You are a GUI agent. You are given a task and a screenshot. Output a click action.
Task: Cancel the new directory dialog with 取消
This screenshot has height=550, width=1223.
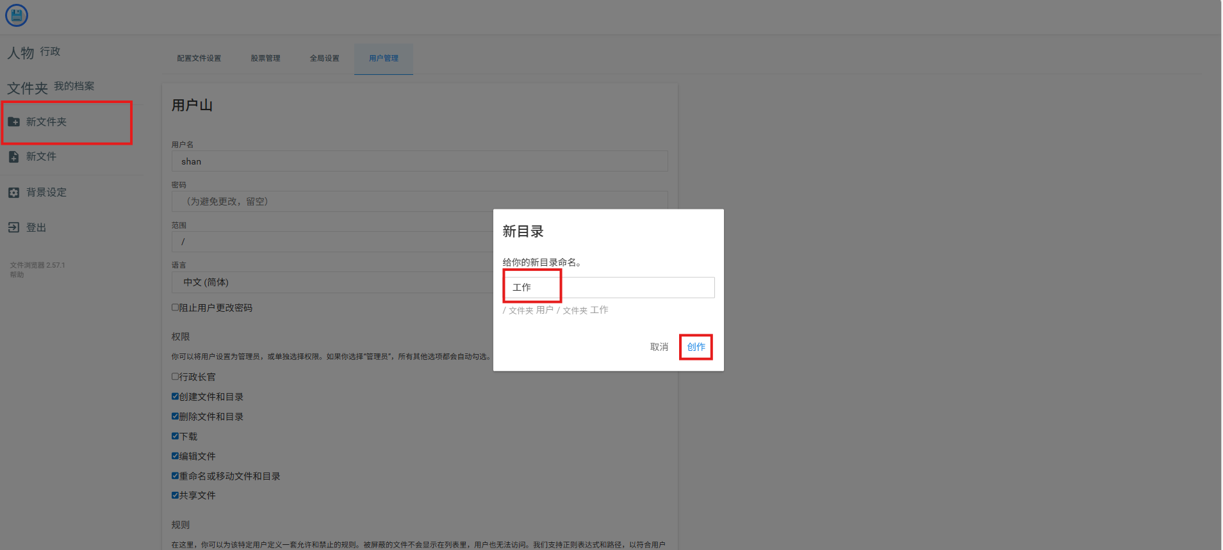click(659, 347)
